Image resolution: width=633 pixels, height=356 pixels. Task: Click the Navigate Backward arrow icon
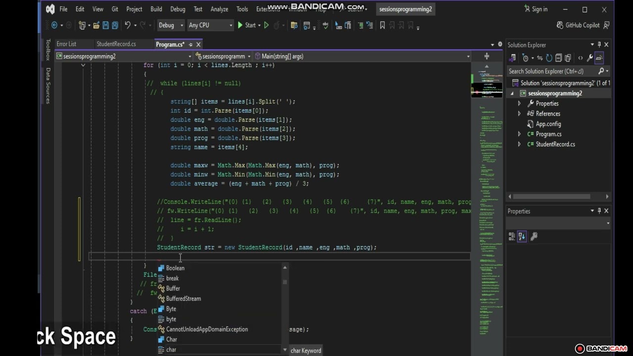pyautogui.click(x=54, y=25)
